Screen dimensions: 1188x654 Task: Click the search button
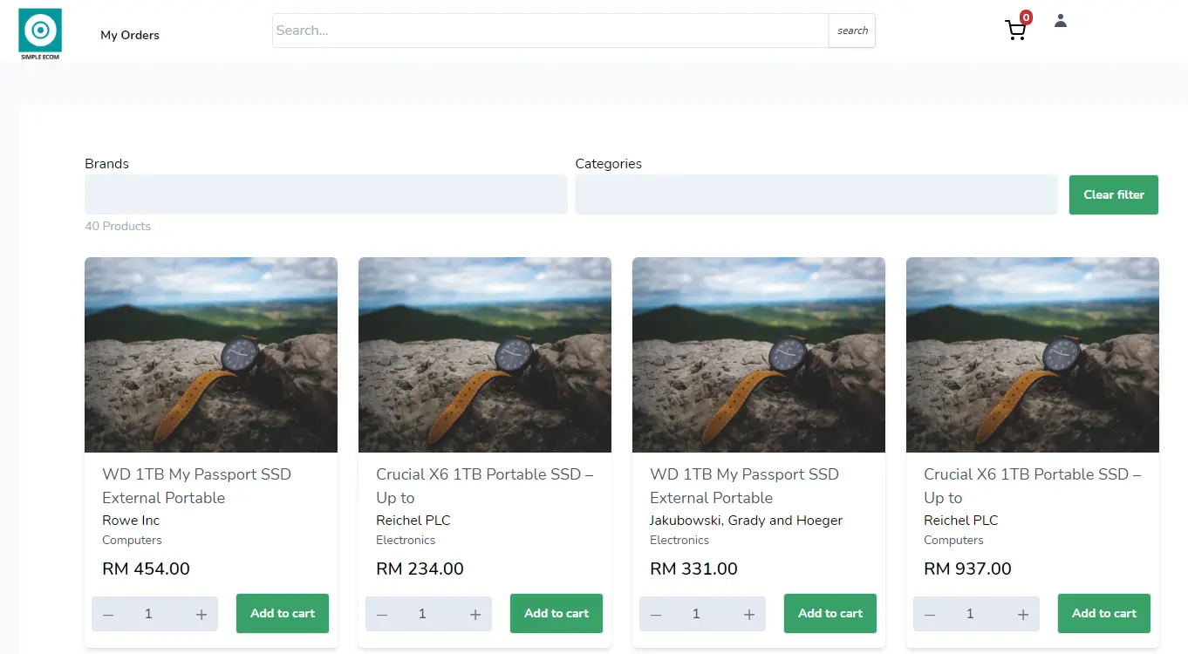[852, 31]
